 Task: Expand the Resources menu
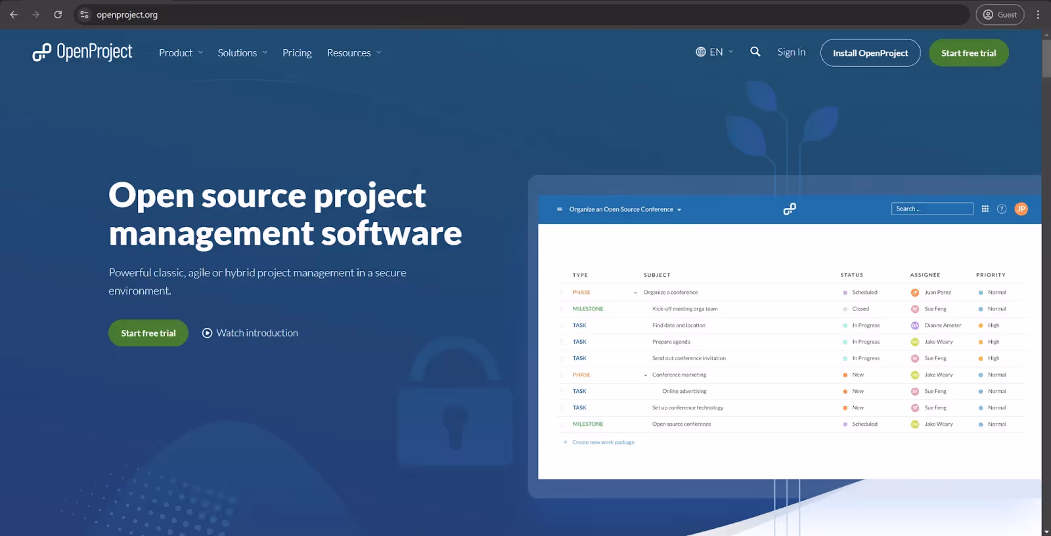click(x=354, y=52)
